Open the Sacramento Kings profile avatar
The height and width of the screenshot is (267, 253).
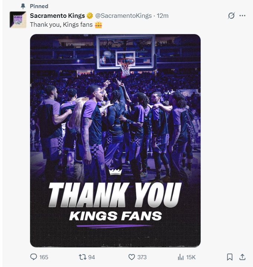(17, 20)
